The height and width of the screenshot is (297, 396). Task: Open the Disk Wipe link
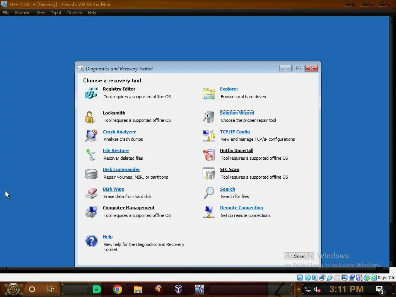click(113, 189)
